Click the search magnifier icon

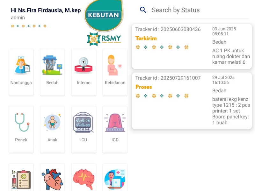pyautogui.click(x=143, y=10)
